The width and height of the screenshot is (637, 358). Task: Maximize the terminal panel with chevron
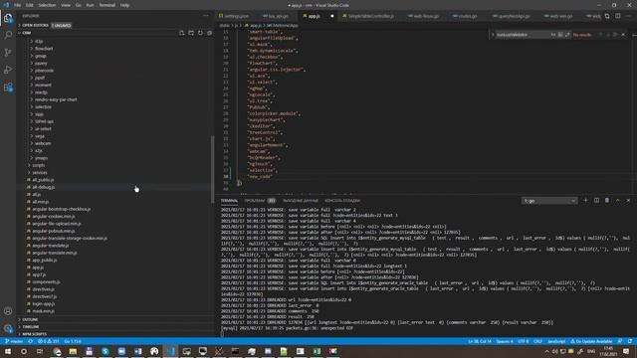pos(617,201)
